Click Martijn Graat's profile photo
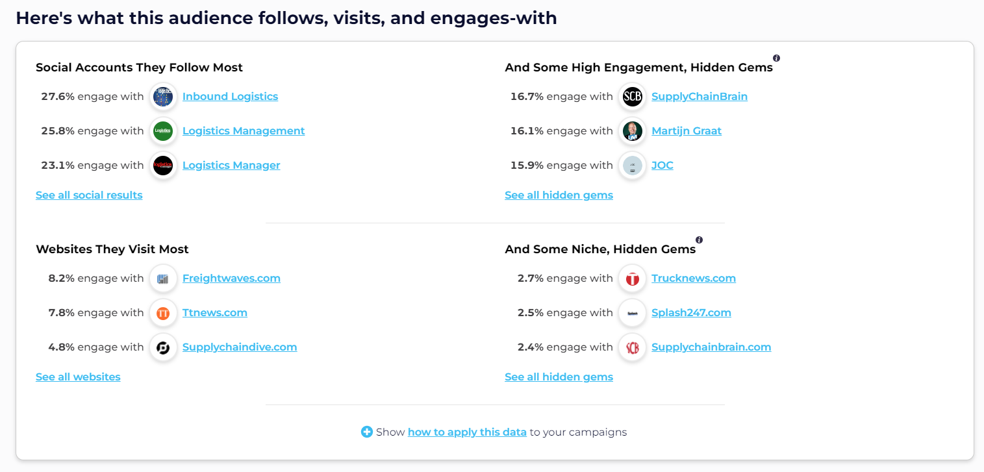 coord(632,131)
